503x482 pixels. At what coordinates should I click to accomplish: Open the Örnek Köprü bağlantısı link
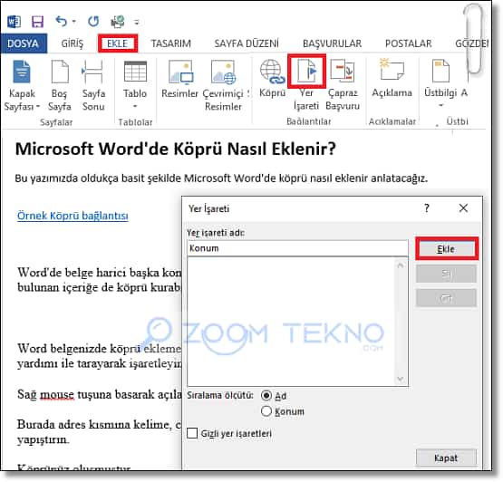[73, 216]
